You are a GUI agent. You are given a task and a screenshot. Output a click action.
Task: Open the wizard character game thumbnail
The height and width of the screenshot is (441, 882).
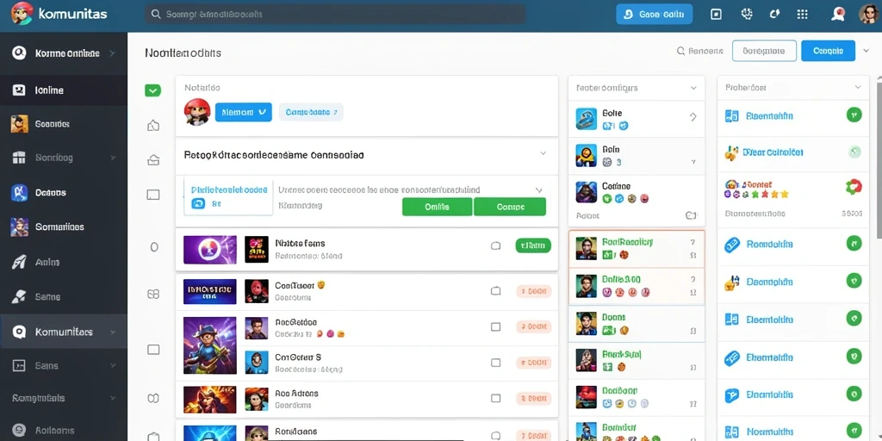coord(210,345)
